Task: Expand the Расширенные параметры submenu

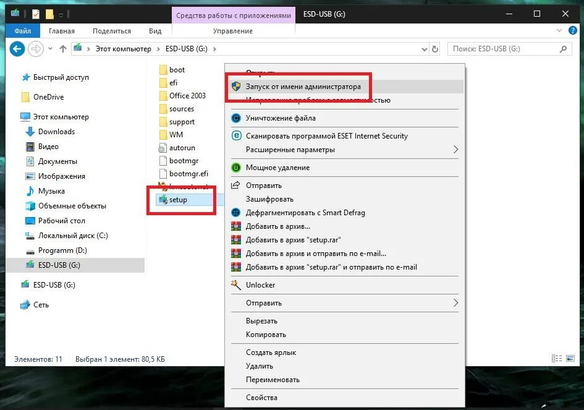Action: (344, 150)
